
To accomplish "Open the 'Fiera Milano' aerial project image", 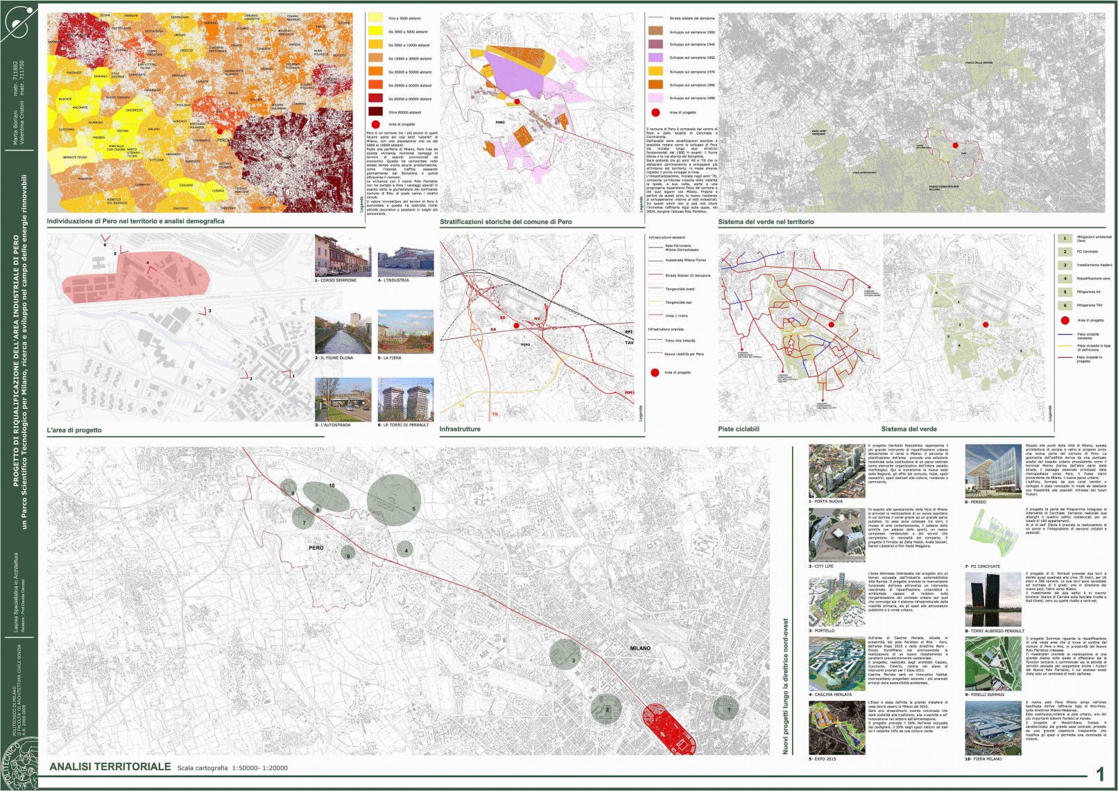I will click(x=993, y=728).
